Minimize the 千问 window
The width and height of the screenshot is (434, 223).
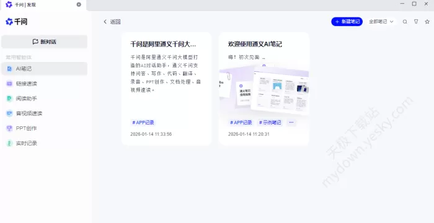pyautogui.click(x=402, y=4)
